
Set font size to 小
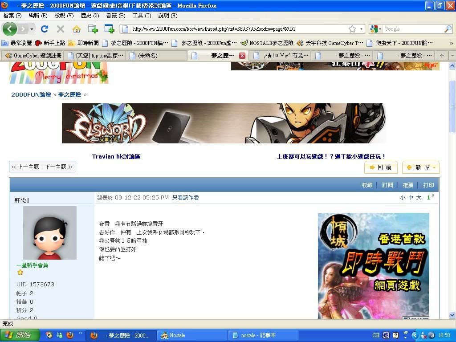coord(403,198)
